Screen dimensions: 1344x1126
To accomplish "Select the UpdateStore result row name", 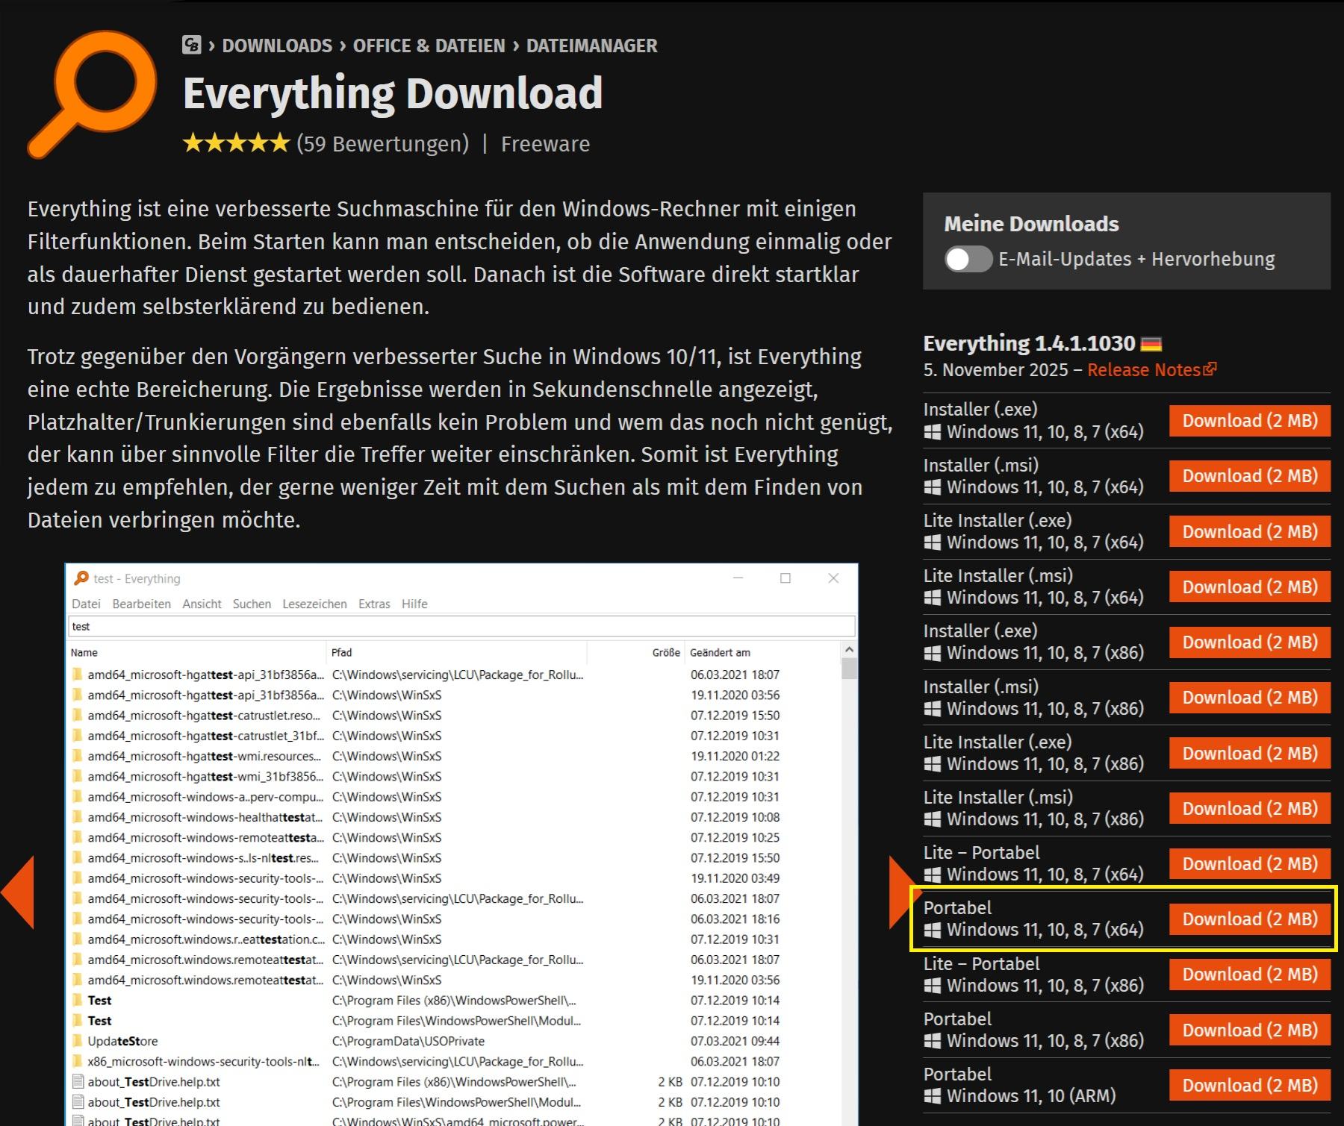I will [122, 1041].
